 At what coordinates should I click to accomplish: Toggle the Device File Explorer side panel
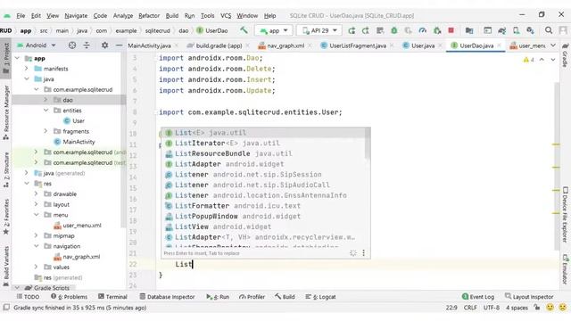565,214
